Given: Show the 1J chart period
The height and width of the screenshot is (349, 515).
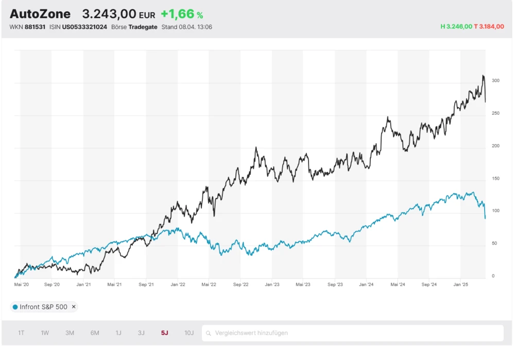Looking at the screenshot, I should coord(118,333).
